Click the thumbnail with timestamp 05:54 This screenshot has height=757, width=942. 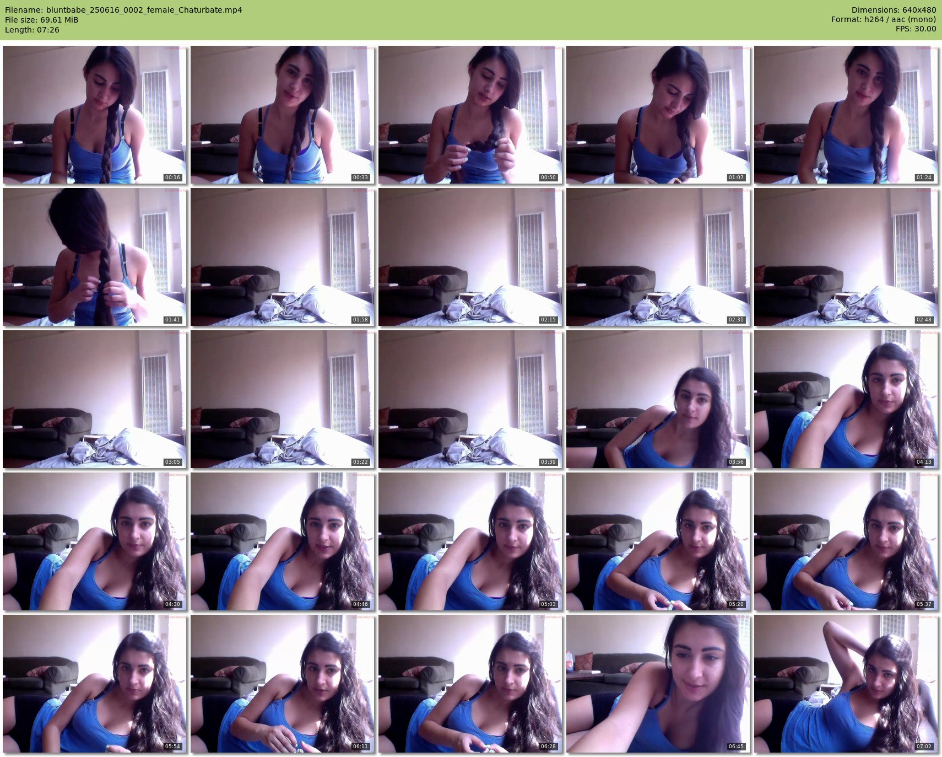coord(94,684)
